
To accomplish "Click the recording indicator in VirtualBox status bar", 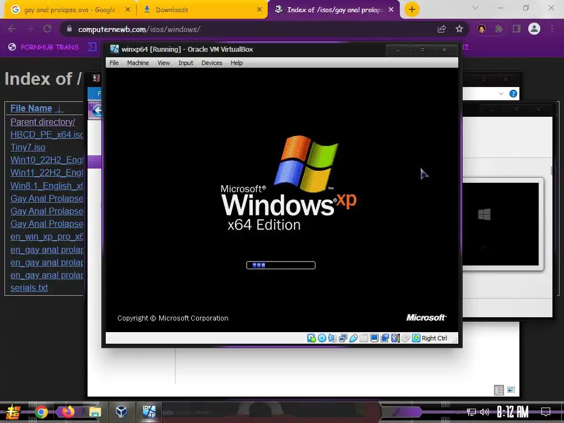I will point(384,338).
